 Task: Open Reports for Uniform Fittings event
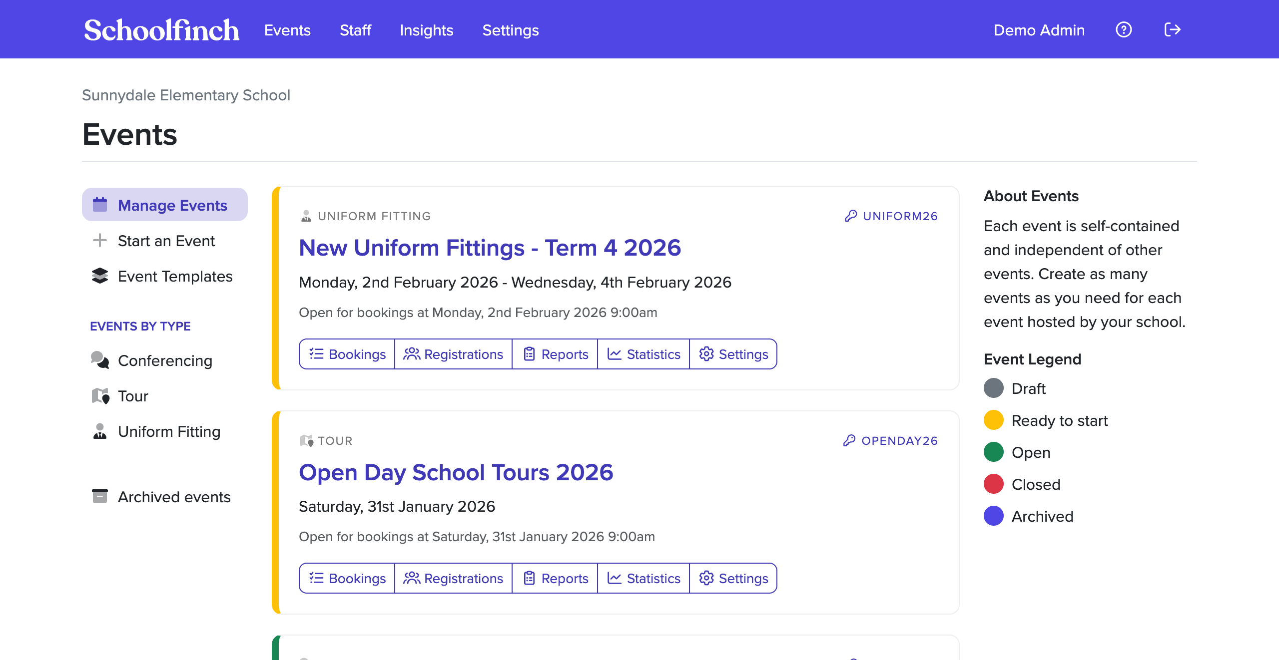[555, 354]
